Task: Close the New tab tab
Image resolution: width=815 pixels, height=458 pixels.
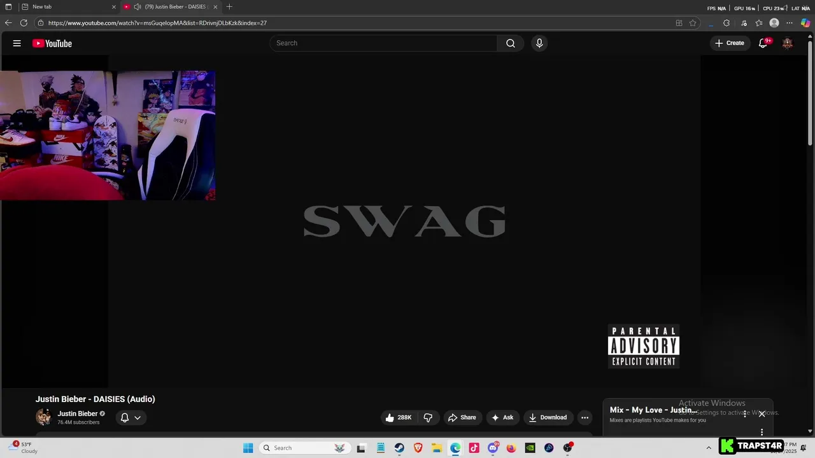Action: click(114, 7)
